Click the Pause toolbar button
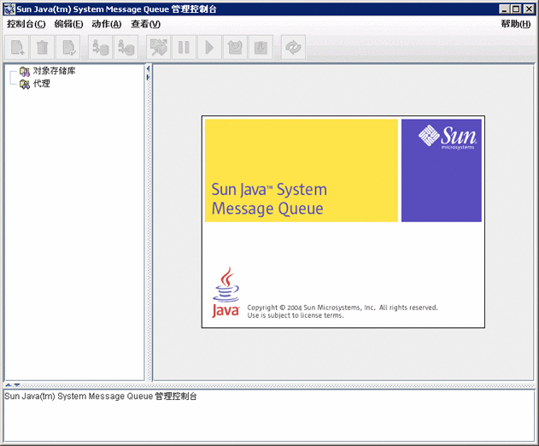The height and width of the screenshot is (446, 539). coord(184,47)
